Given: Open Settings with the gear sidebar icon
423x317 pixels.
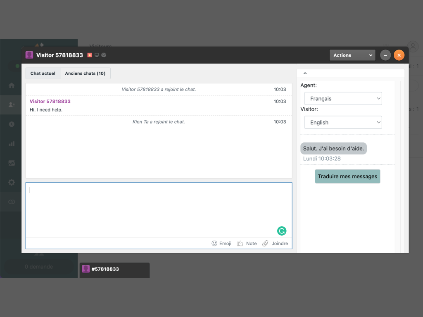Looking at the screenshot, I should [x=12, y=182].
